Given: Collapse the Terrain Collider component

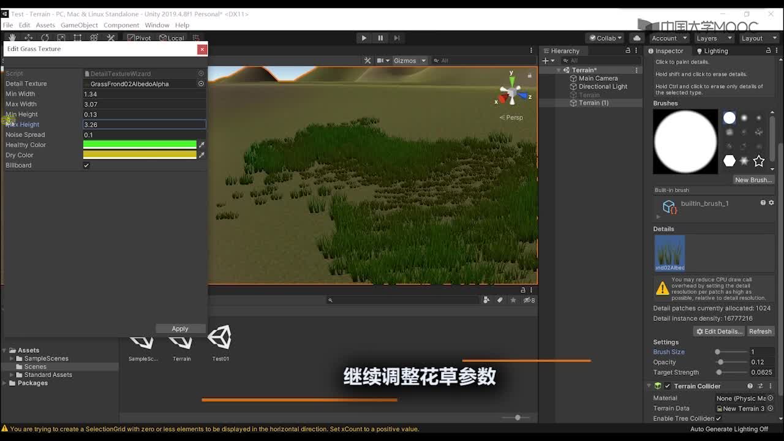Looking at the screenshot, I should (x=649, y=386).
